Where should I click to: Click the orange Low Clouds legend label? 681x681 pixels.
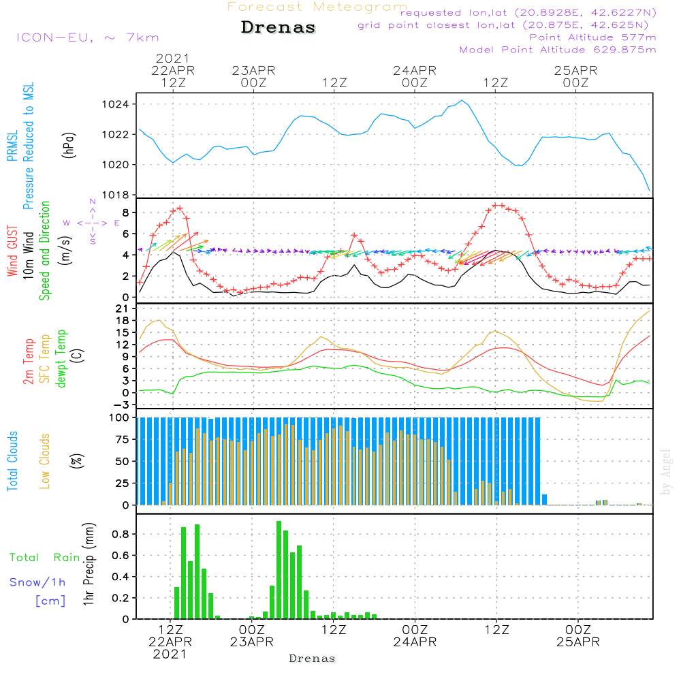click(x=44, y=461)
